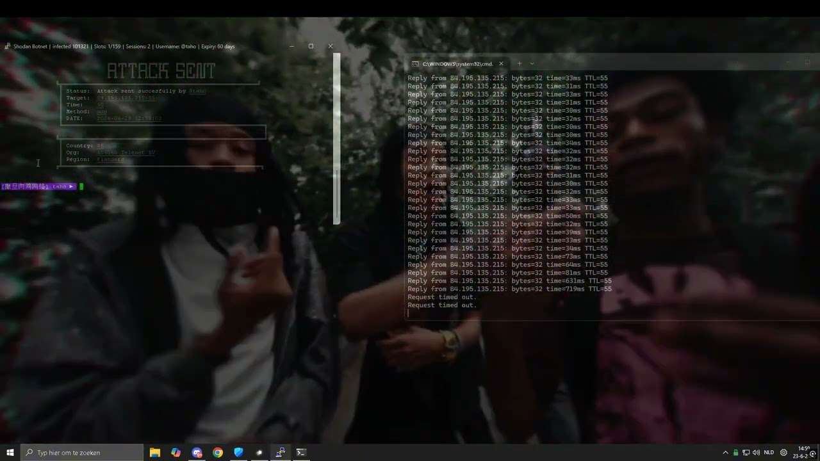Viewport: 820px width, 461px height.
Task: Click the Country row value
Action: pos(100,145)
